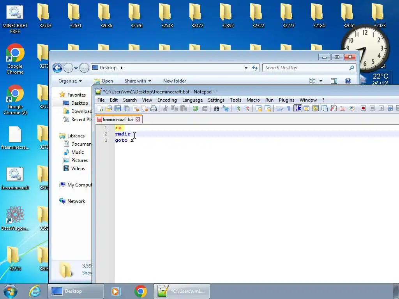Click the Replace toolbar icon
Image resolution: width=399 pixels, height=299 pixels.
[x=226, y=109]
